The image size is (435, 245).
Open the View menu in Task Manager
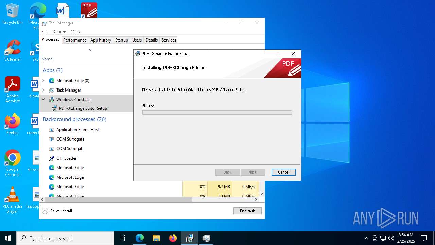pyautogui.click(x=75, y=32)
